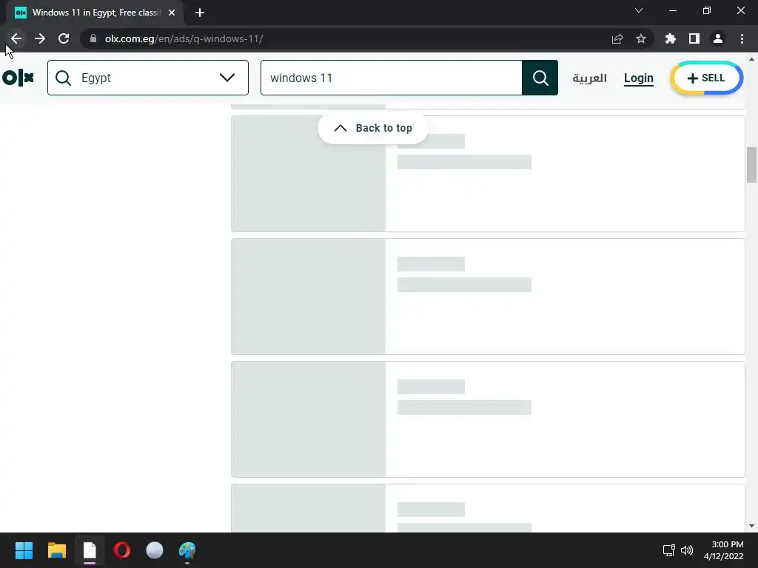Go back in browser history
758x568 pixels.
[x=16, y=38]
